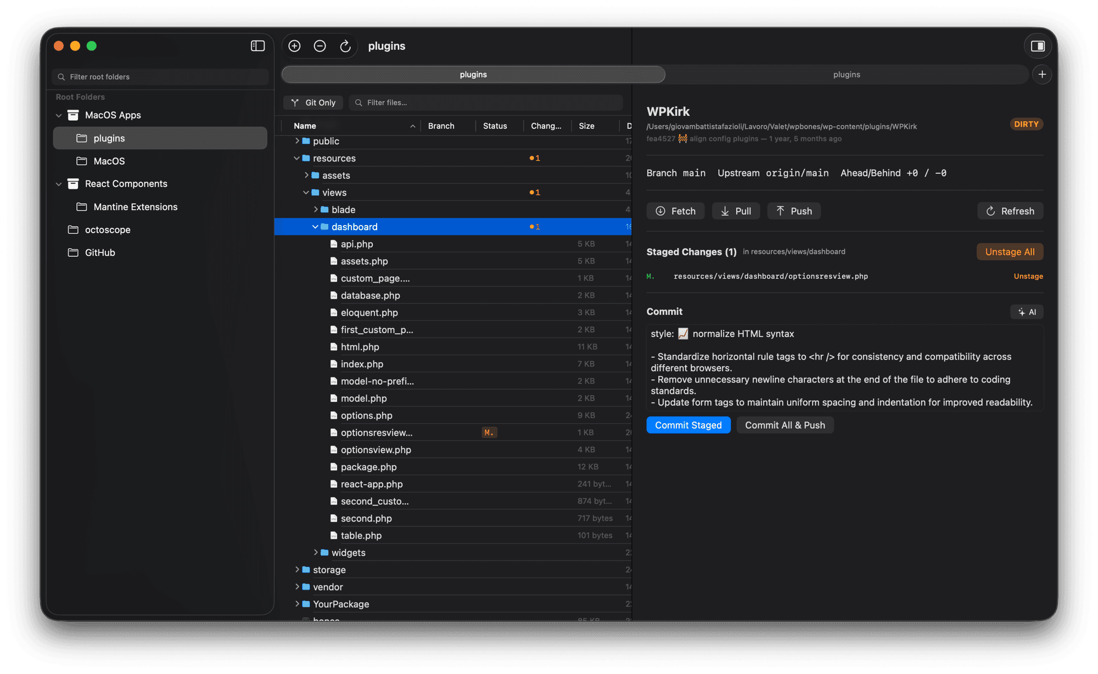Click the remove (minus circle) toolbar icon

point(320,46)
